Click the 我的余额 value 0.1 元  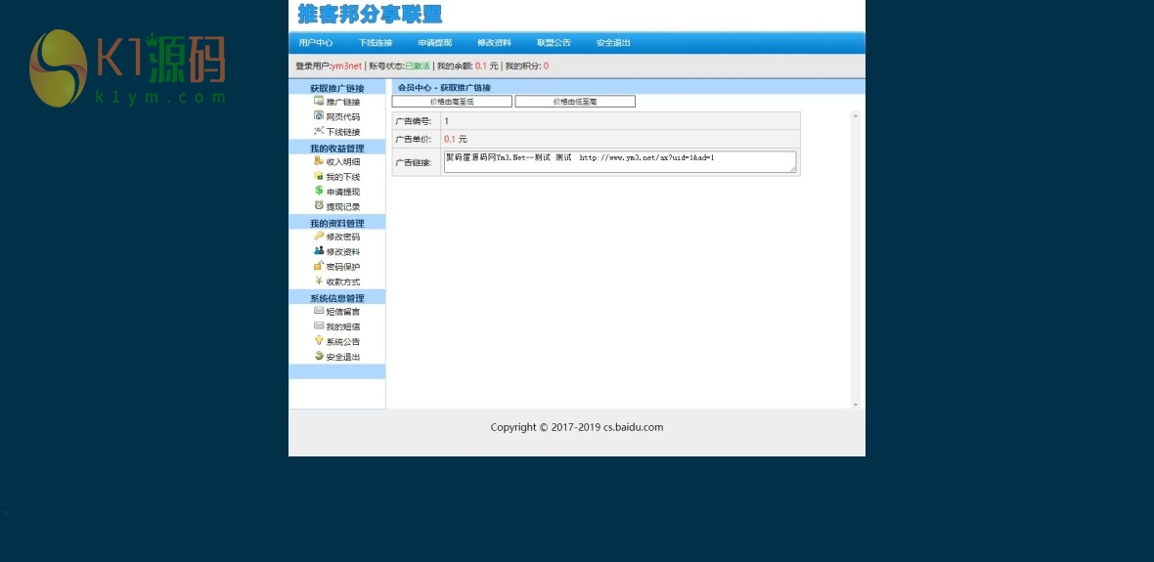[x=486, y=66]
